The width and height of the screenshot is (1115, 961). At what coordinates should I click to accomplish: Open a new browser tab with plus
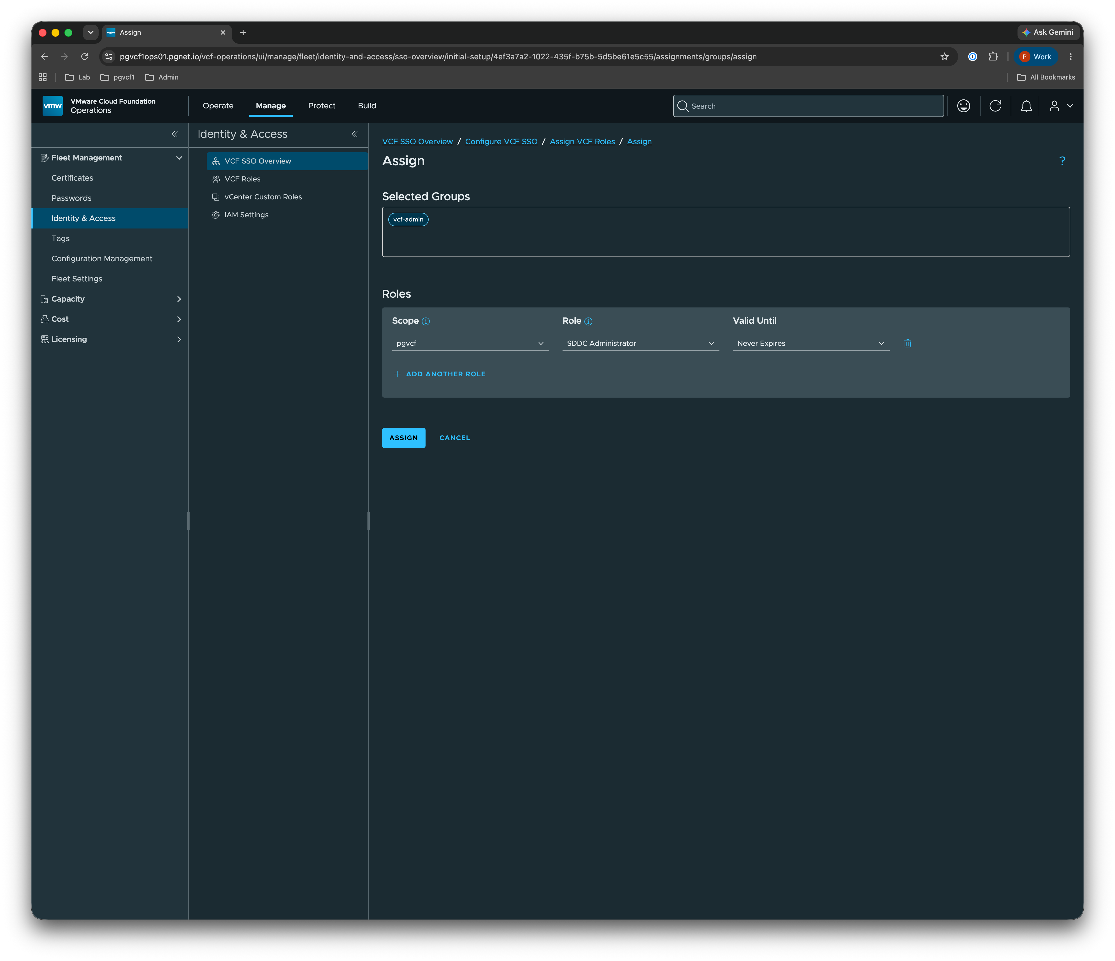coord(243,33)
